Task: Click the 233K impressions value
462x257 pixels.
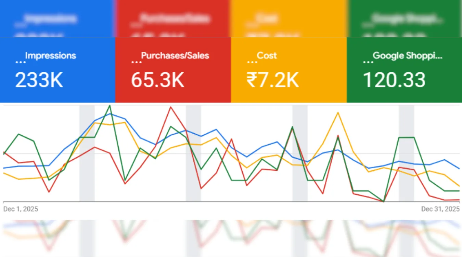Action: coord(39,80)
